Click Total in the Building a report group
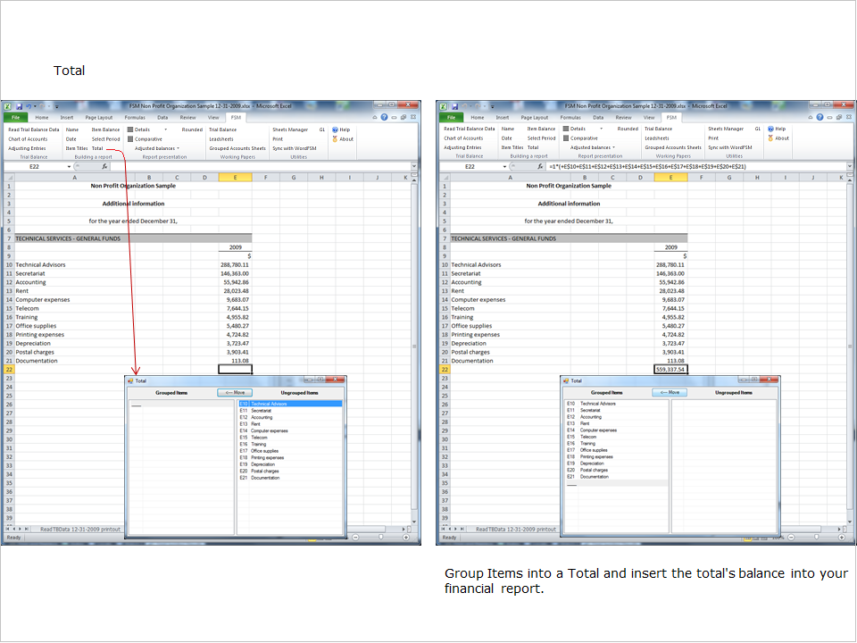Viewport: 857px width, 643px height. pos(96,148)
